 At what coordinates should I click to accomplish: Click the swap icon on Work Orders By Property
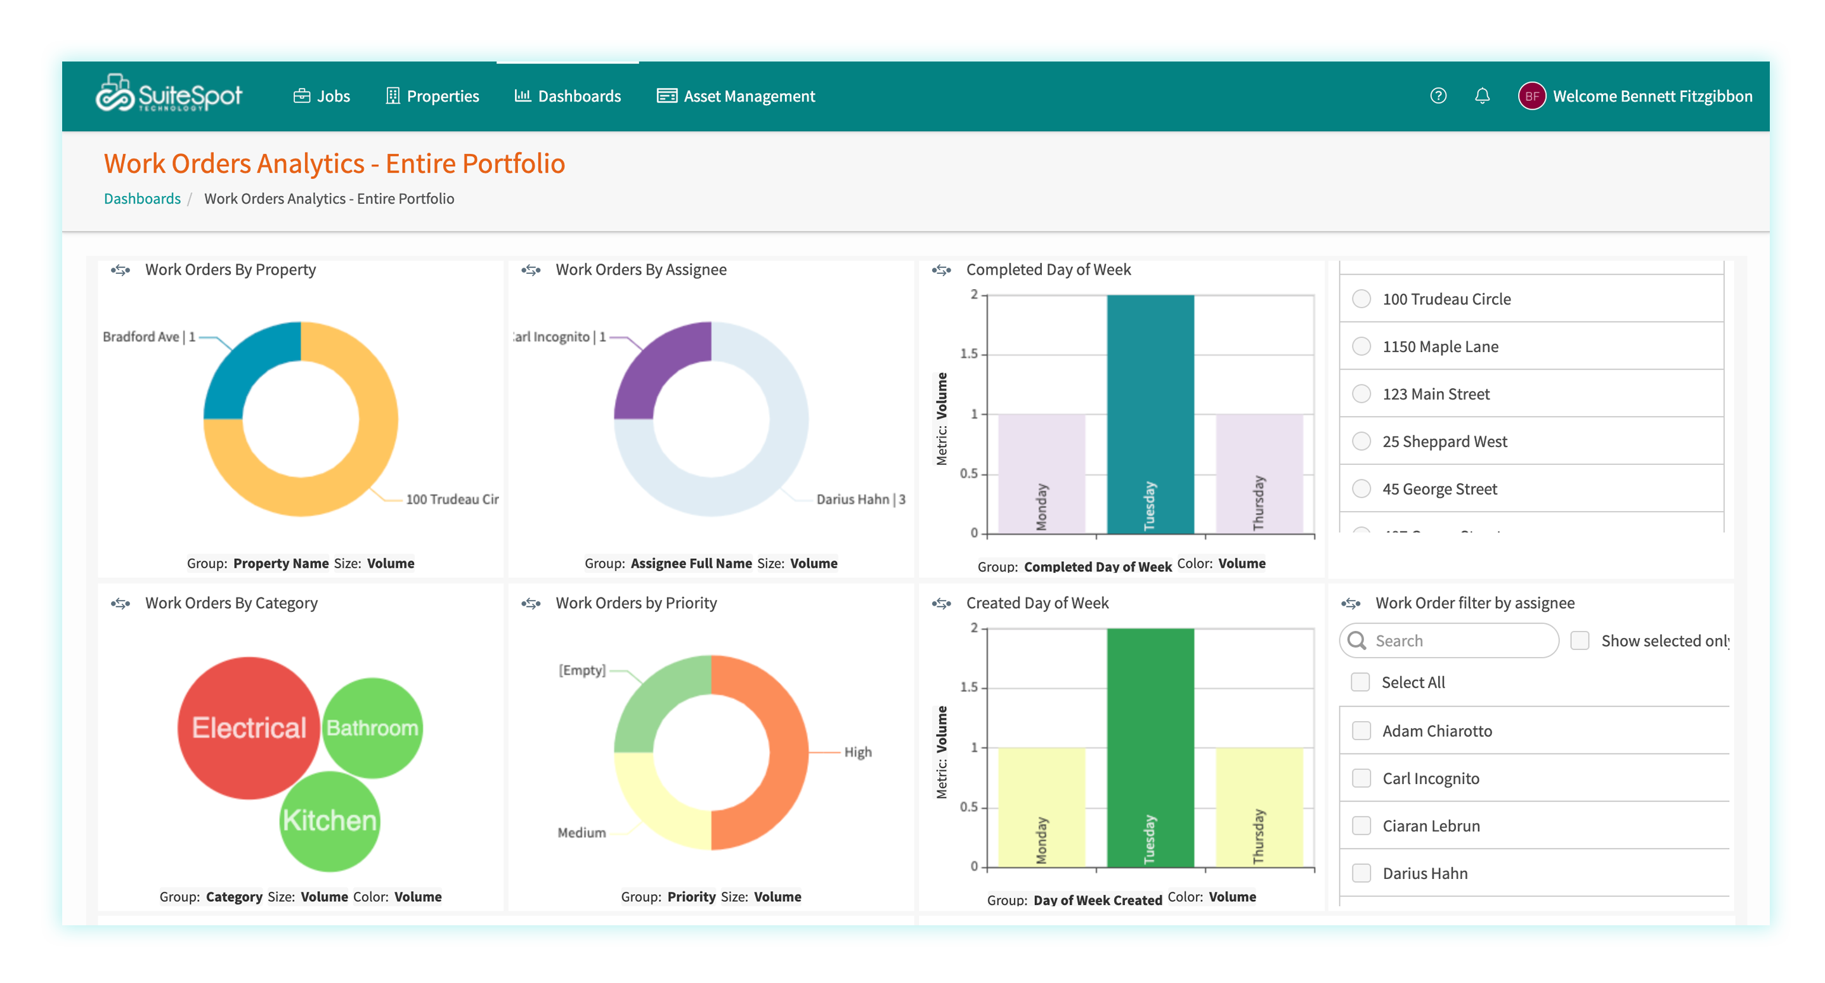120,270
